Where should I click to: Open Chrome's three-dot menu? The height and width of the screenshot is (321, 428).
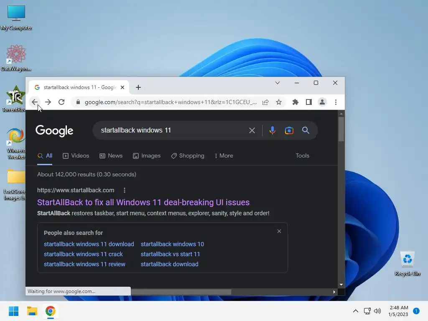coord(336,102)
